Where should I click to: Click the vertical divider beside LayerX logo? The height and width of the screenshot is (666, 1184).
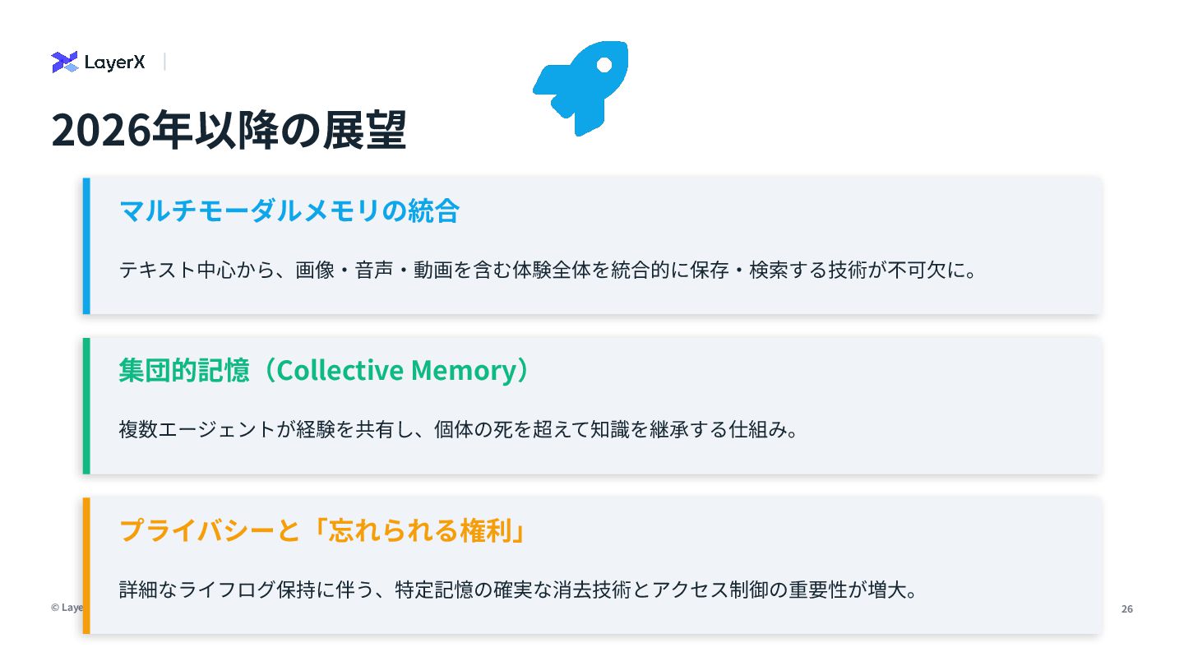tap(164, 62)
